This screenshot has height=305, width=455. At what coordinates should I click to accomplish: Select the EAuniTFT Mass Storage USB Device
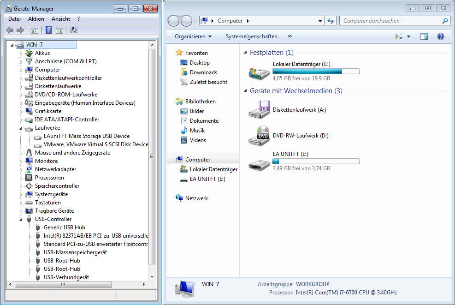(86, 136)
